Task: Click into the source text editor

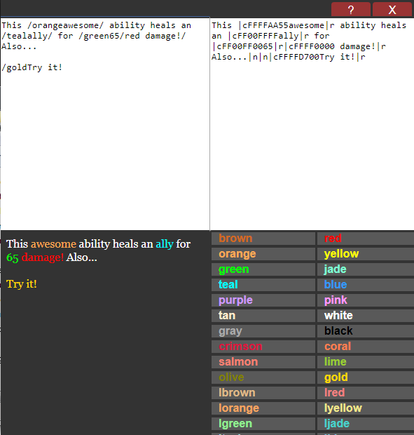Action: click(105, 123)
